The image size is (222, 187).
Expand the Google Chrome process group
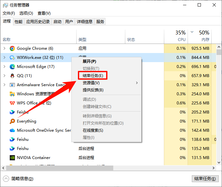(5, 48)
